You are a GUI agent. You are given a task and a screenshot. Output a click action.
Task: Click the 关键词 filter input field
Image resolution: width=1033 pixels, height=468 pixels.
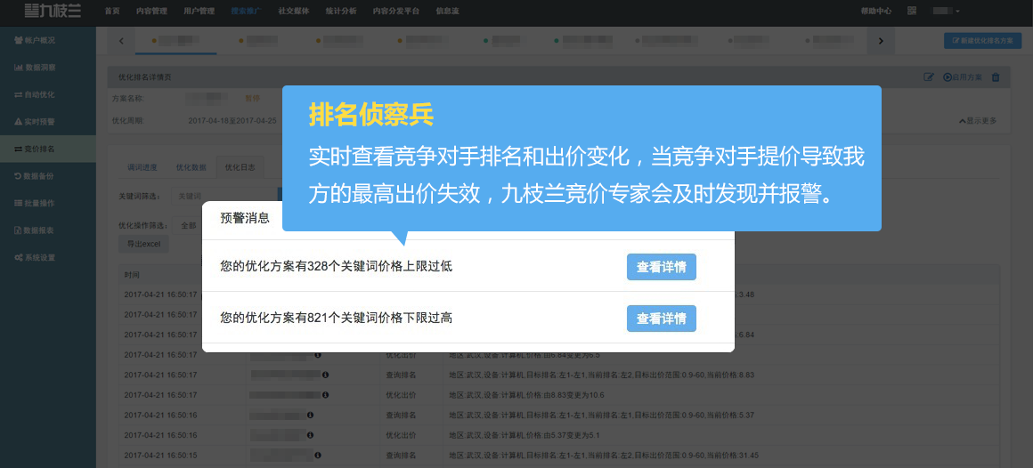[223, 195]
